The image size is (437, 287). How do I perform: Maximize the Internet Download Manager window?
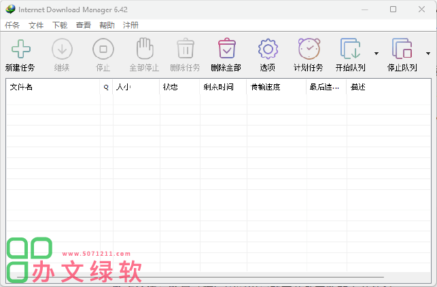[x=393, y=9]
